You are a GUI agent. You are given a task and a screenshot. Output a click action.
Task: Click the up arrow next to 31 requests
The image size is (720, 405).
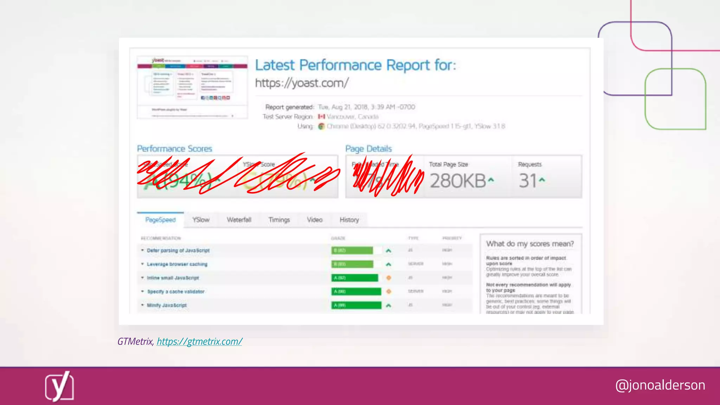pyautogui.click(x=542, y=180)
